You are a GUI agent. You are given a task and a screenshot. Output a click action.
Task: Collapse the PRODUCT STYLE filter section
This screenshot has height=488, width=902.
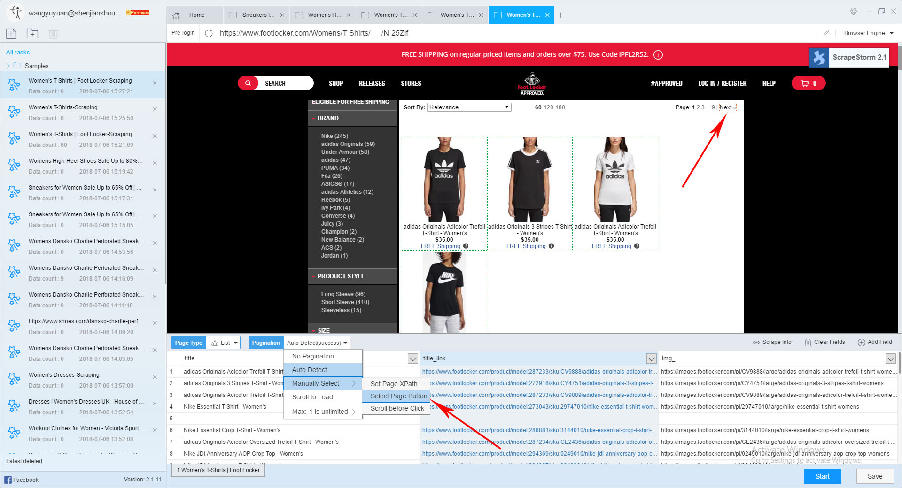313,276
